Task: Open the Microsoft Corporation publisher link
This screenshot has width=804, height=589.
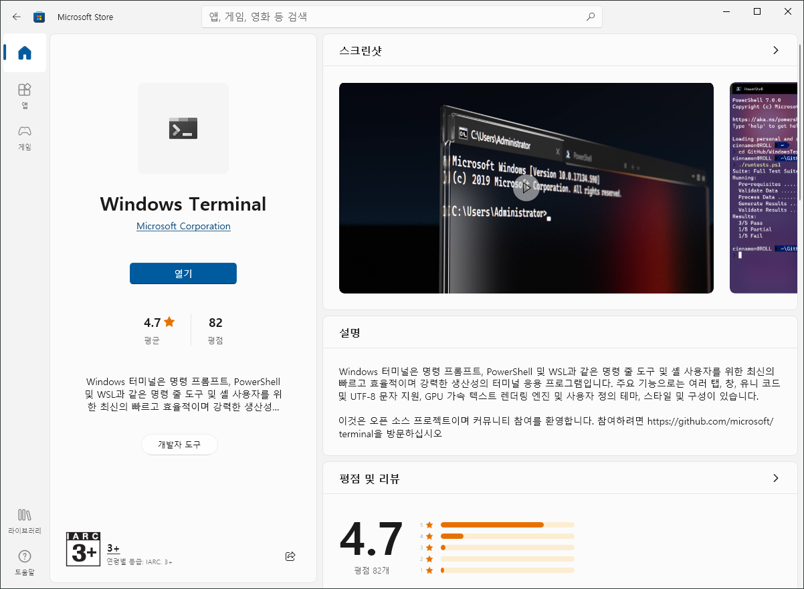Action: pyautogui.click(x=183, y=226)
